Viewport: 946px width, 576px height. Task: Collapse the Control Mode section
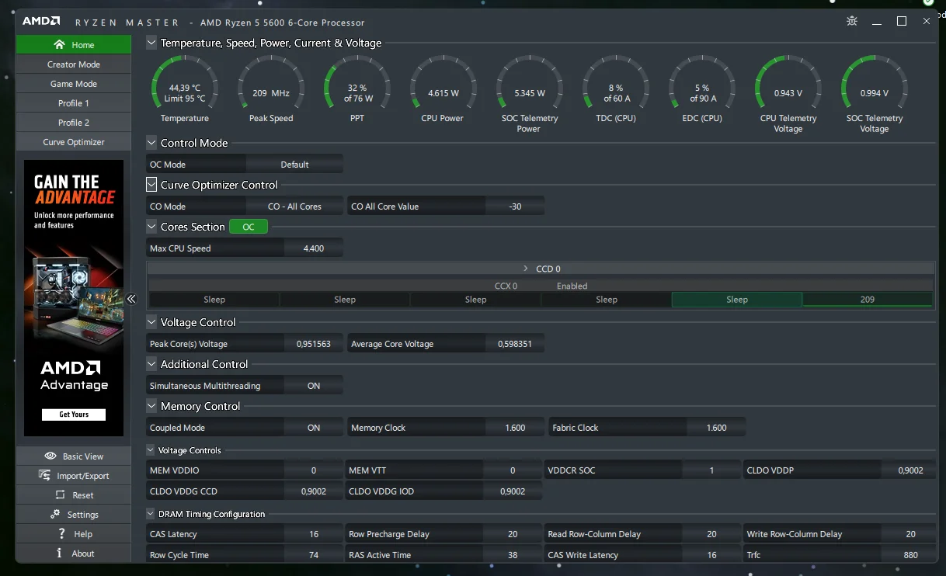point(151,143)
